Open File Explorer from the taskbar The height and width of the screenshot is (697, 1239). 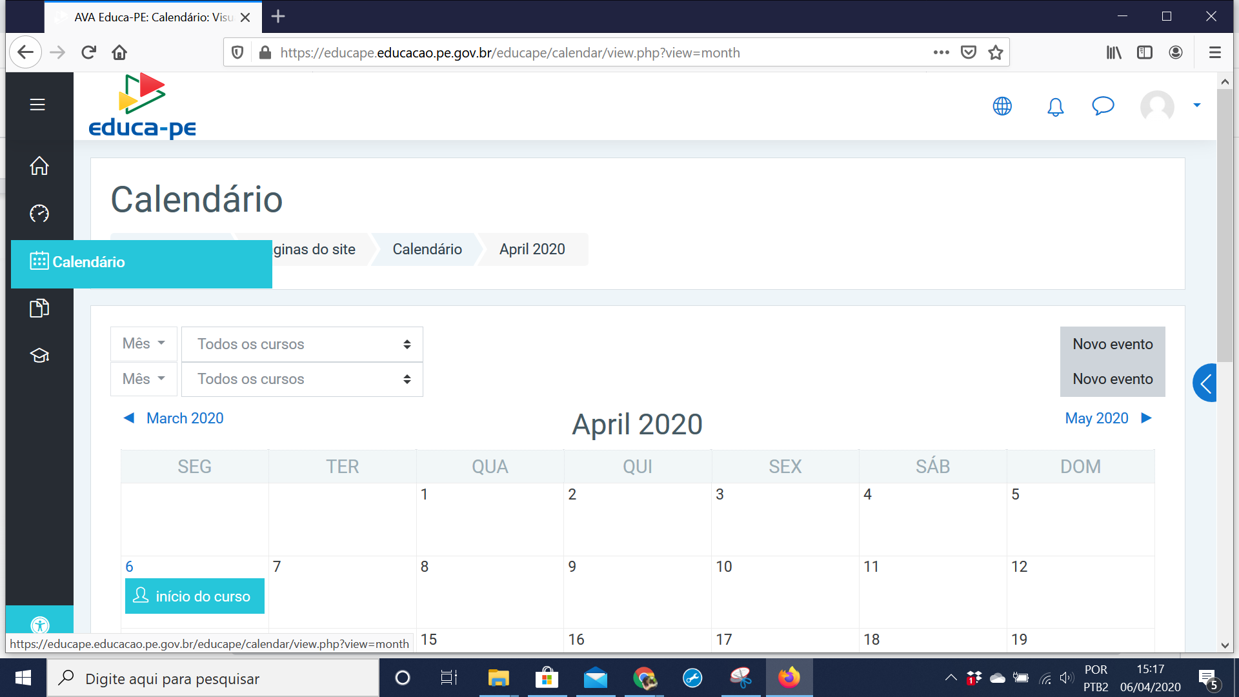pyautogui.click(x=498, y=678)
